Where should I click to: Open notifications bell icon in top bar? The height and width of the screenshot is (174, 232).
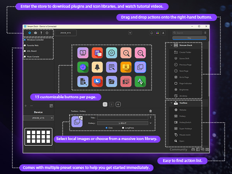(x=152, y=33)
